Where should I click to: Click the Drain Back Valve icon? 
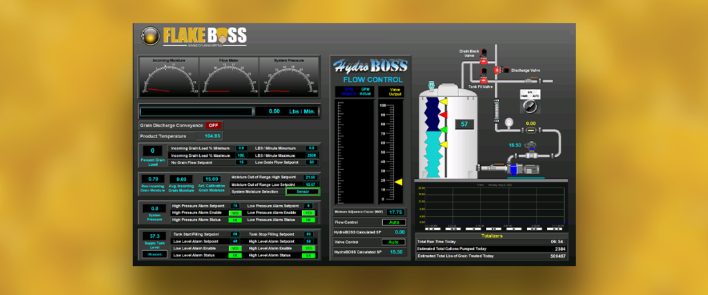[x=483, y=56]
